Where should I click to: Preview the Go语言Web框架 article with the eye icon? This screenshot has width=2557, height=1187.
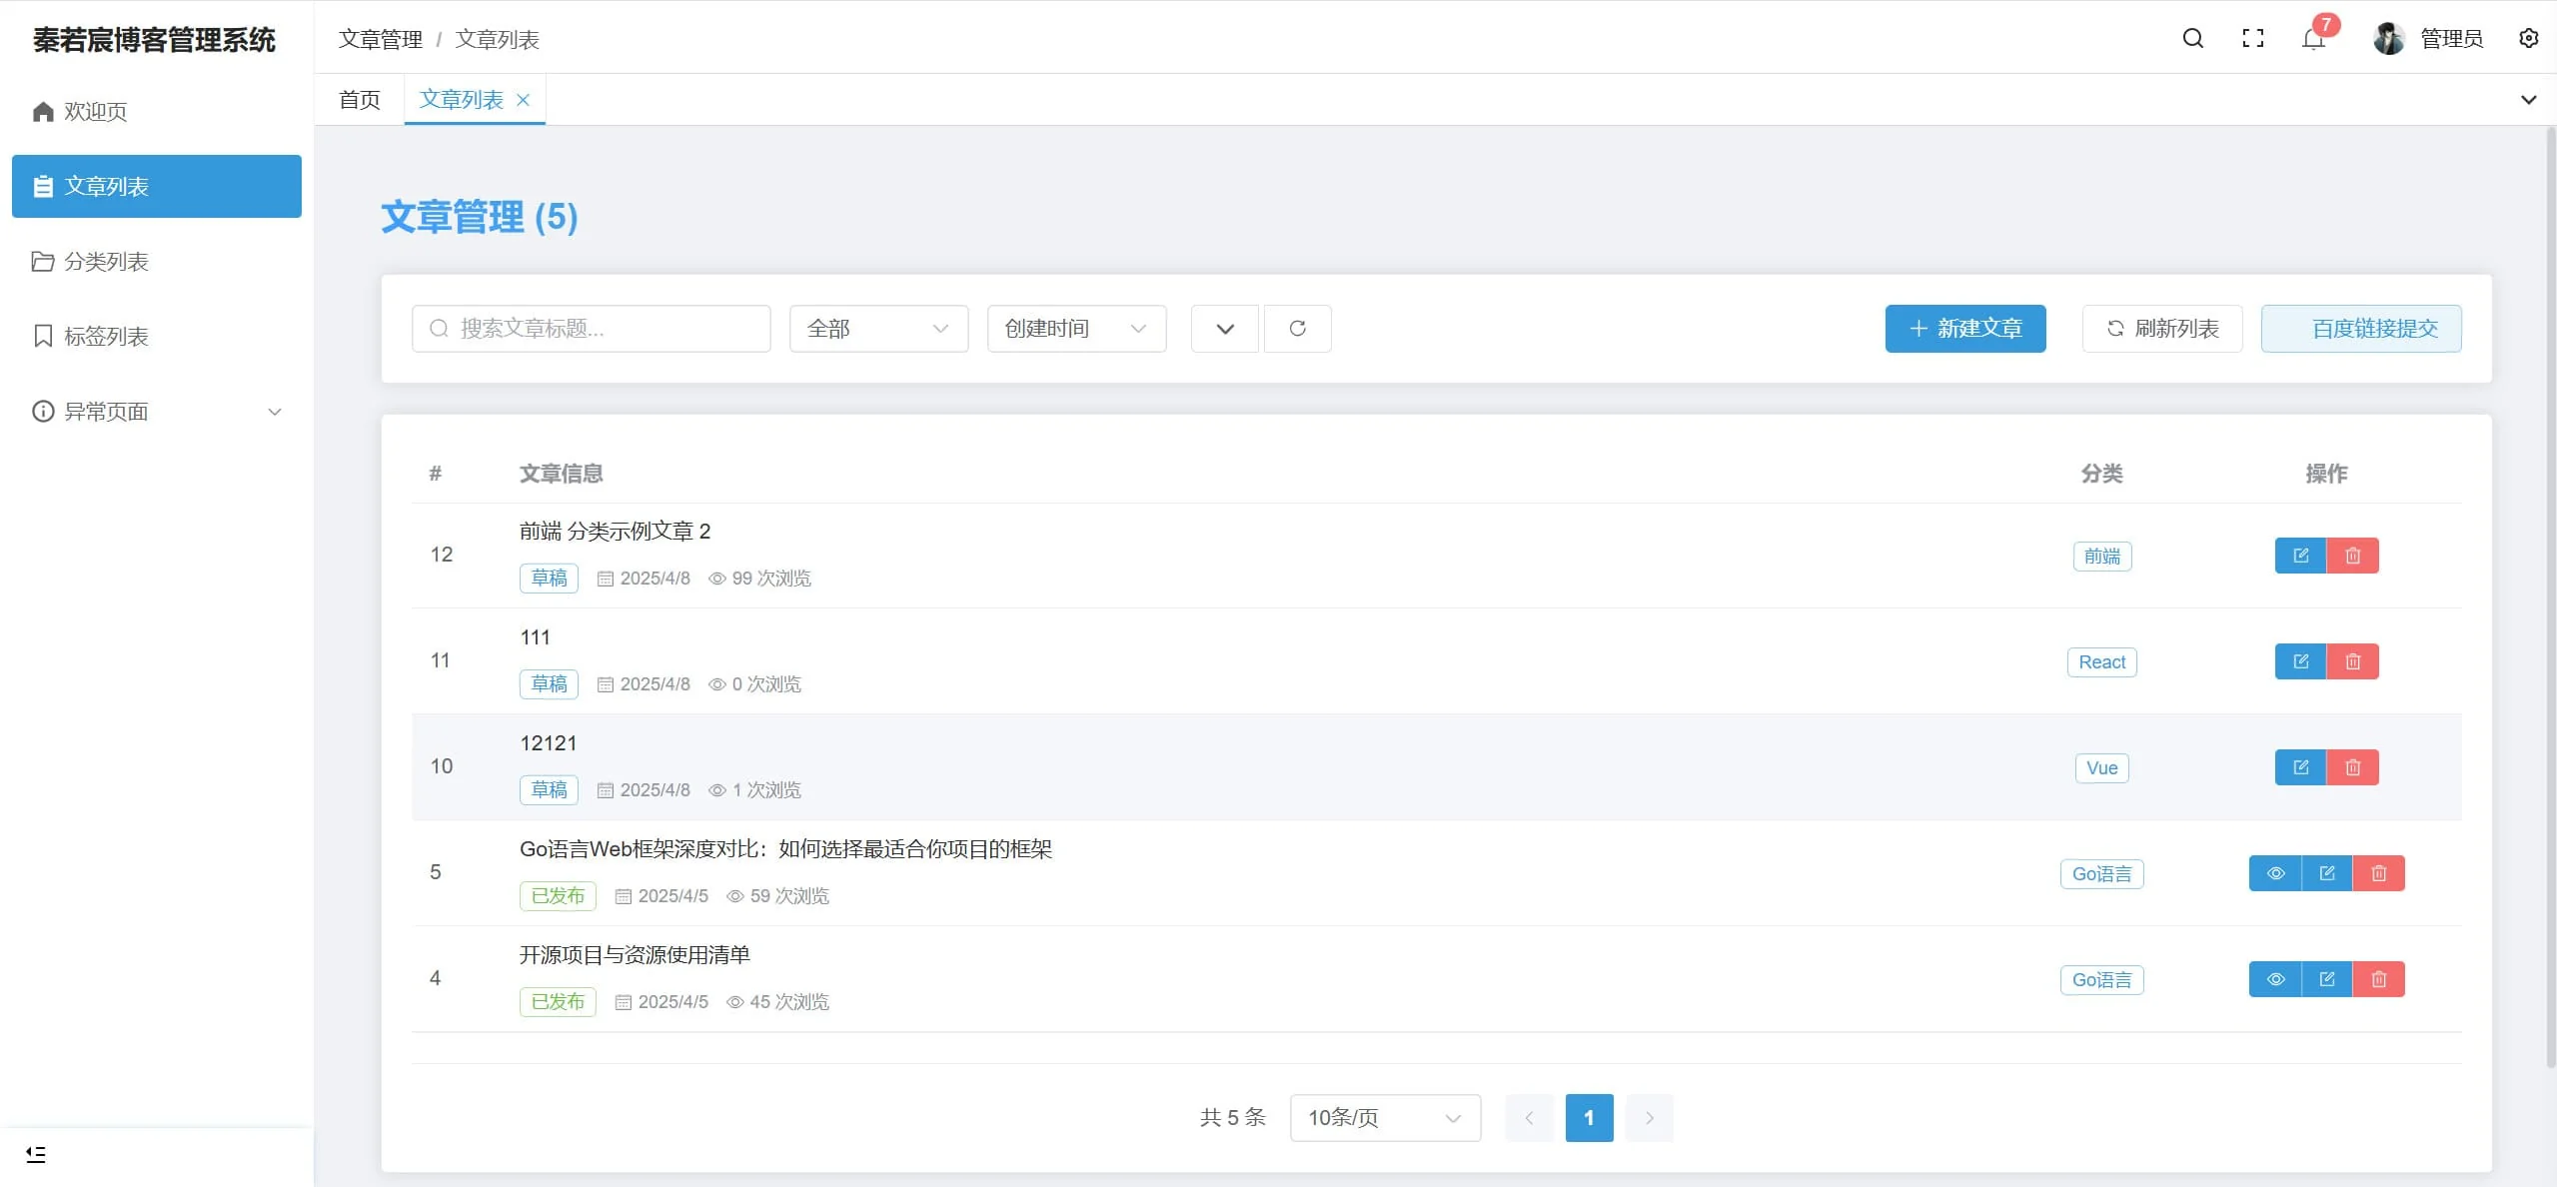[2275, 873]
